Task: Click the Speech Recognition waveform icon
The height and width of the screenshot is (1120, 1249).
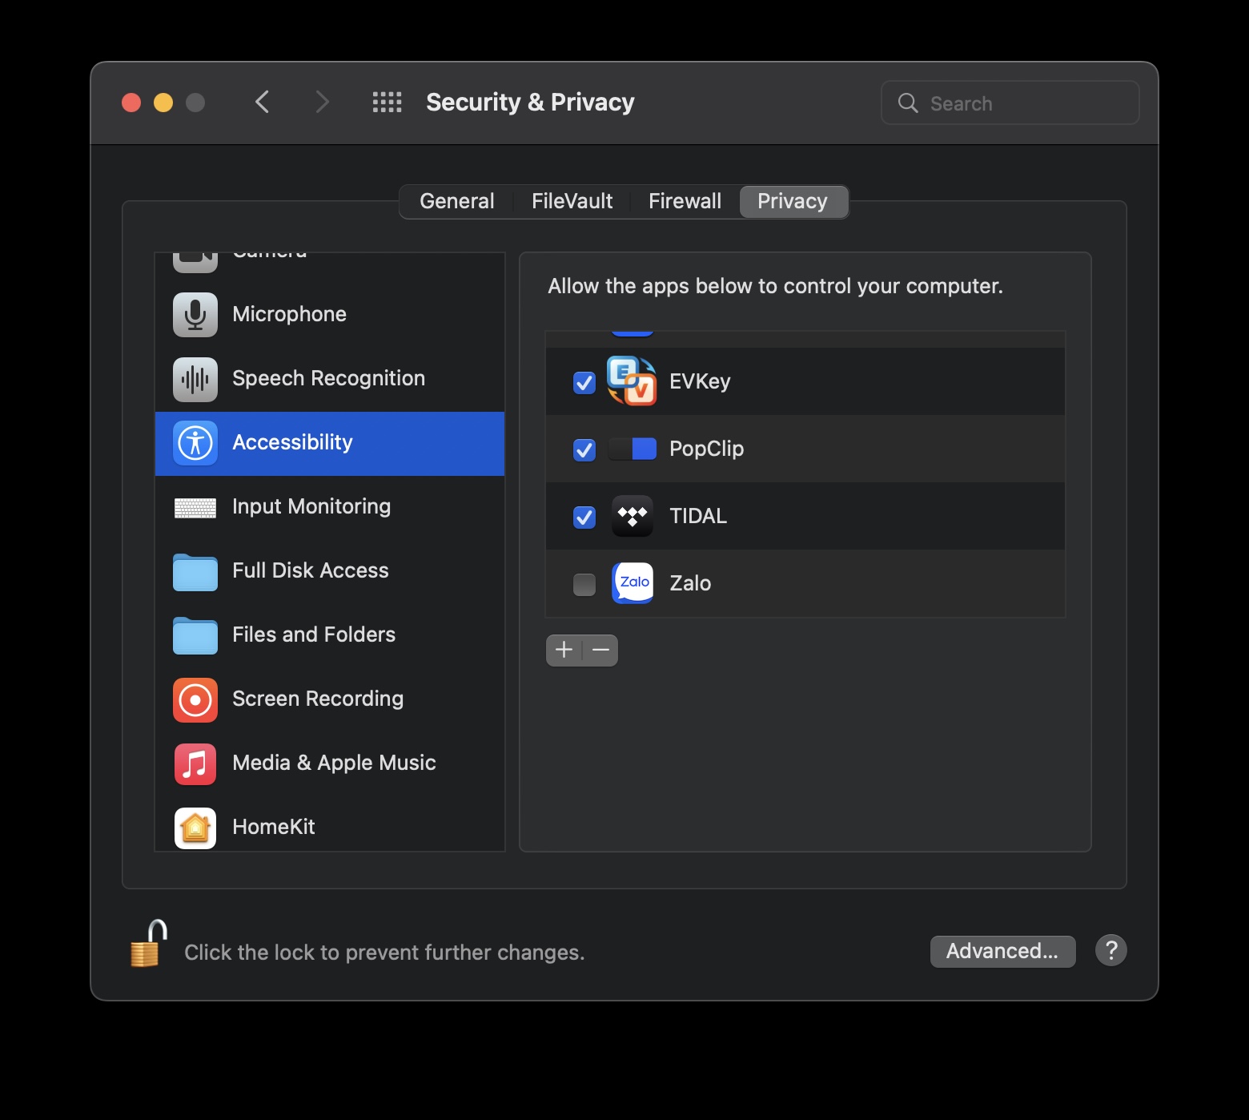Action: pyautogui.click(x=195, y=379)
